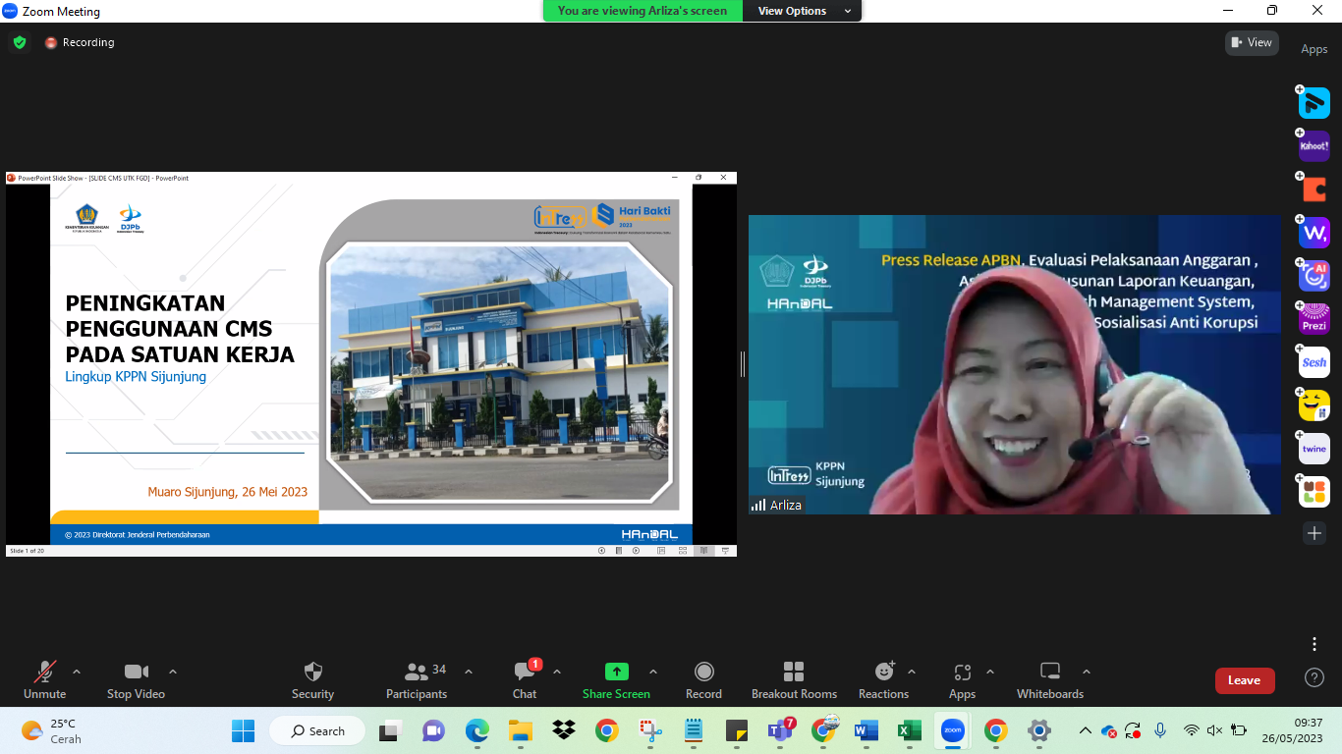The image size is (1342, 754).
Task: Select the split divider between share and video
Action: (x=743, y=364)
